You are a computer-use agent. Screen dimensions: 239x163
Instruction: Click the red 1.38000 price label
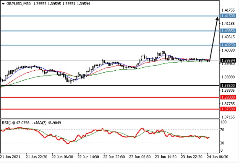point(228,97)
